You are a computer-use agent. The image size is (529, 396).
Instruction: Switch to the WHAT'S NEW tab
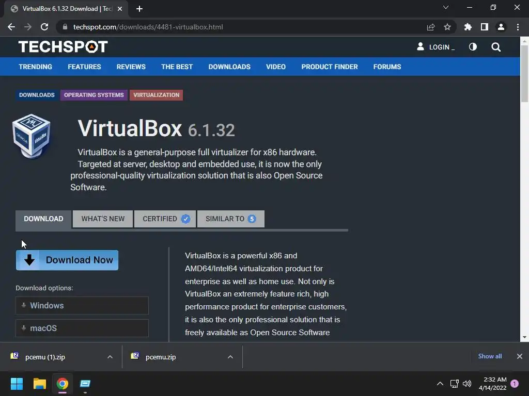click(103, 219)
